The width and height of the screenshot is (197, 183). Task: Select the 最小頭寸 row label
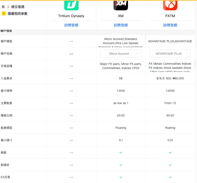[6, 140]
